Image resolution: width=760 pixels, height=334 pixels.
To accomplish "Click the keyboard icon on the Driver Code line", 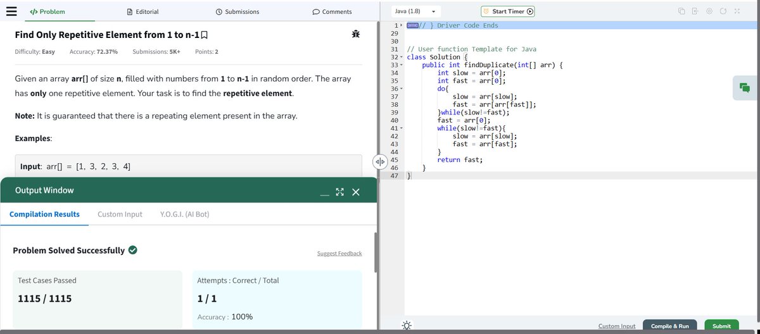I will 412,25.
